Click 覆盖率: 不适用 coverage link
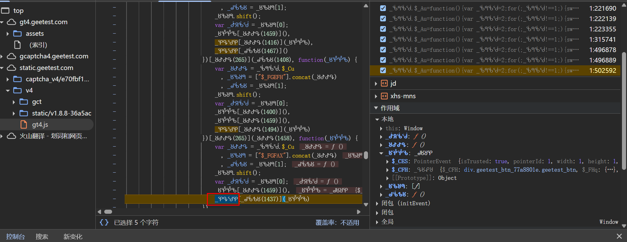The height and width of the screenshot is (242, 627). click(x=337, y=223)
